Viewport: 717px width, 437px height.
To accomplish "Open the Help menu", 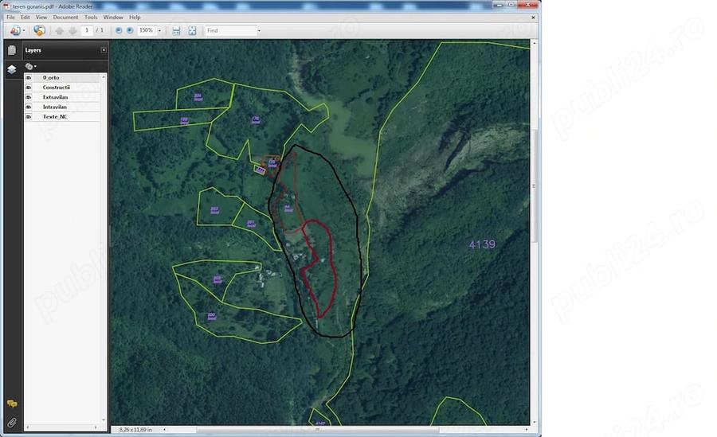I will pos(135,18).
